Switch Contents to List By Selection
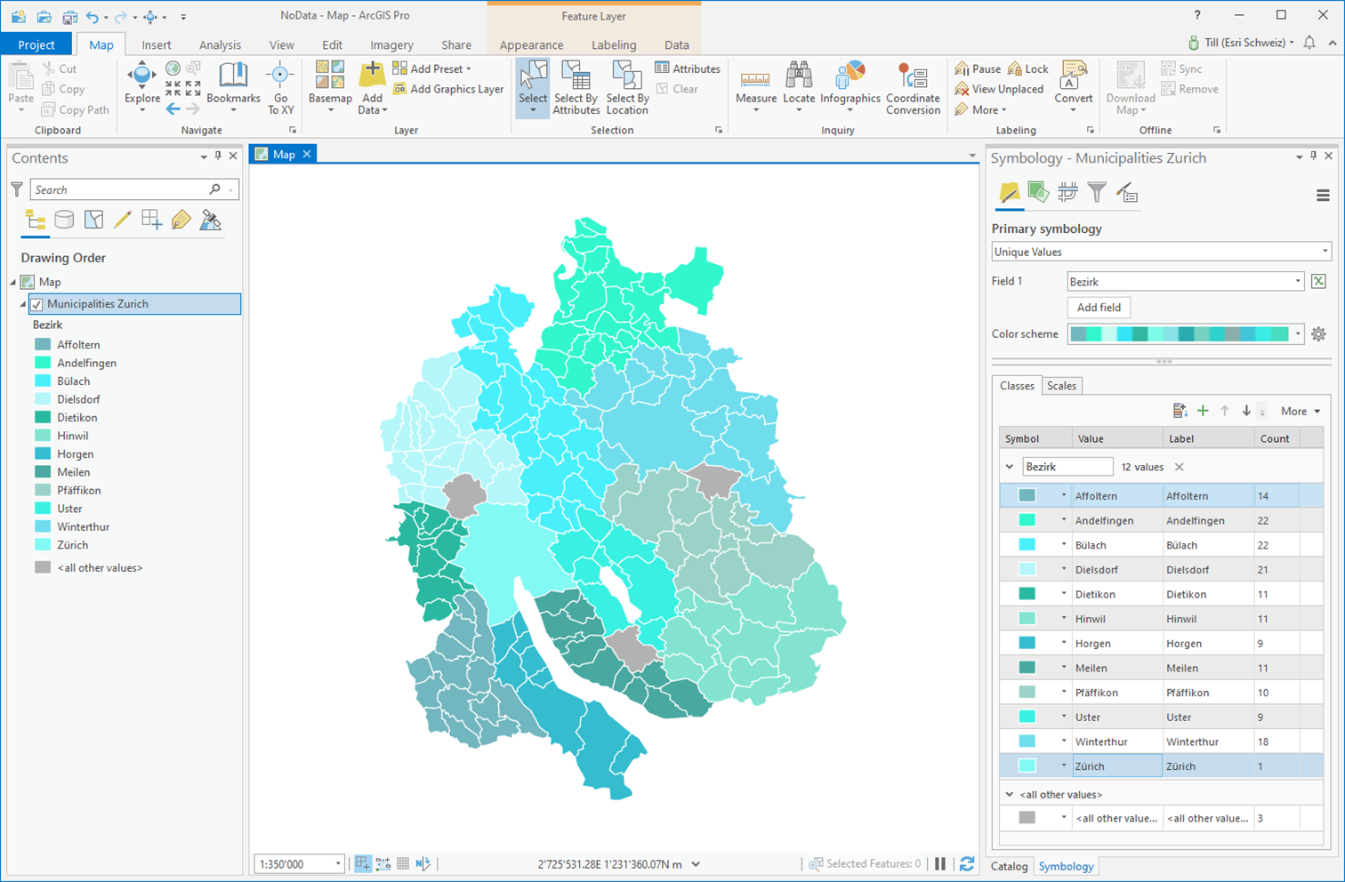Viewport: 1345px width, 882px height. click(x=93, y=220)
